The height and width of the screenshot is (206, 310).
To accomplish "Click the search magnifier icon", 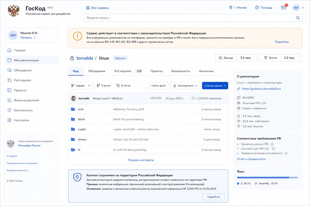I will click(298, 18).
